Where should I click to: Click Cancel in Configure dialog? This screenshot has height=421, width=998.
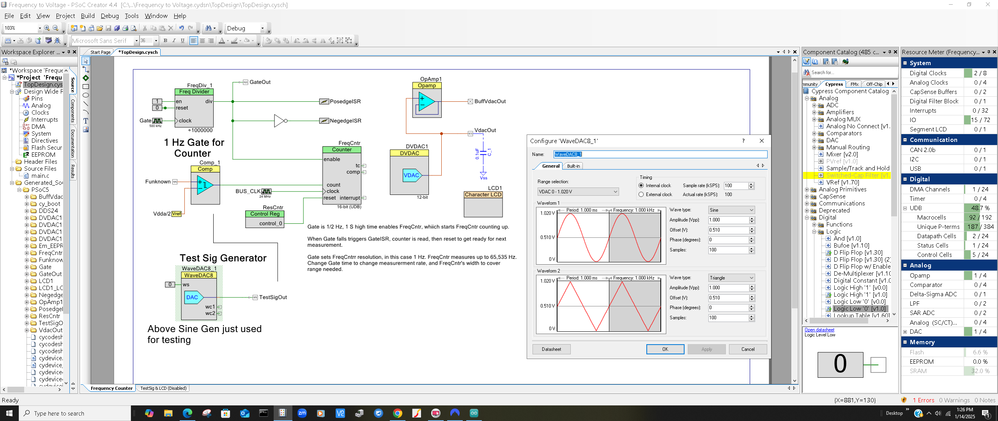(748, 349)
